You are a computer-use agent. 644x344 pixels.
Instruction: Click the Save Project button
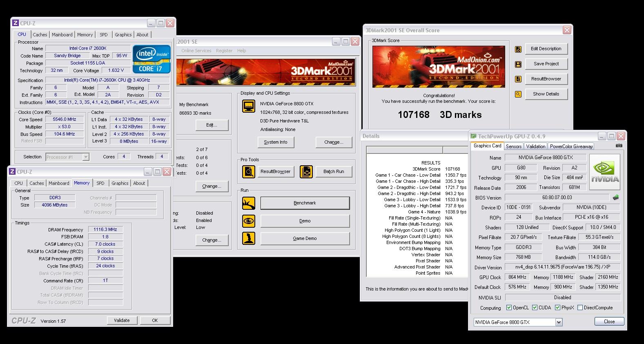coord(546,64)
